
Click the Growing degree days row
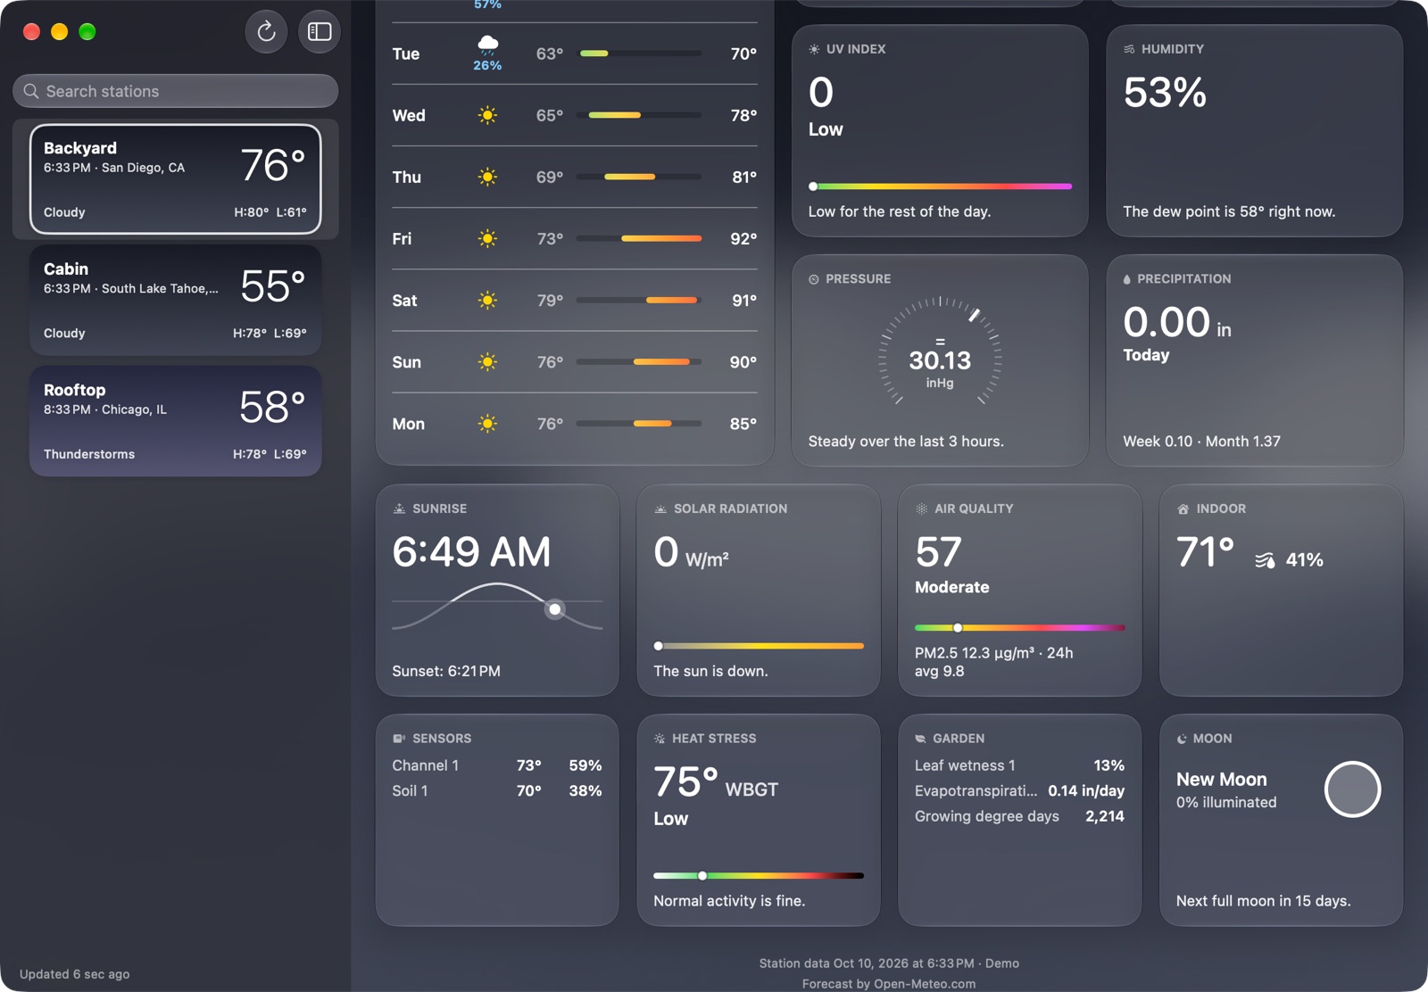[1019, 816]
